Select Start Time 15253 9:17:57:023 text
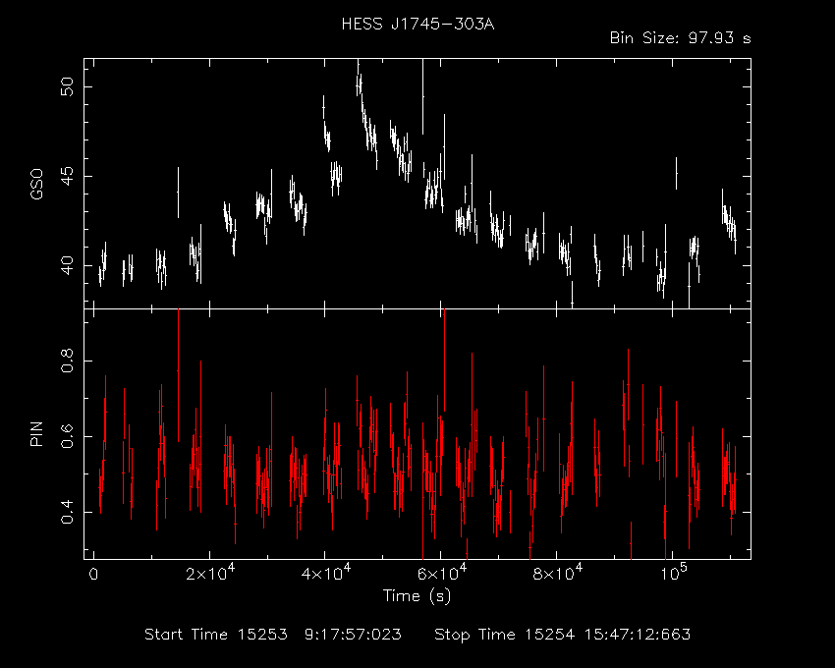This screenshot has height=668, width=835. [x=273, y=635]
